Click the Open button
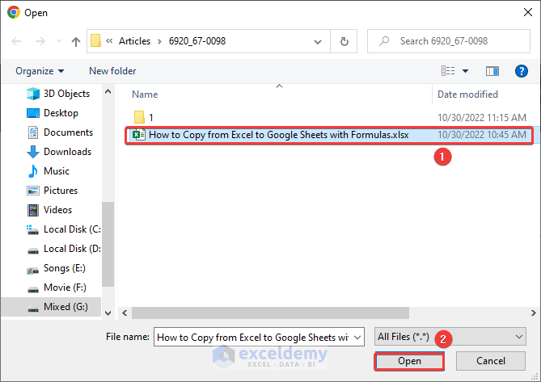 (x=409, y=361)
